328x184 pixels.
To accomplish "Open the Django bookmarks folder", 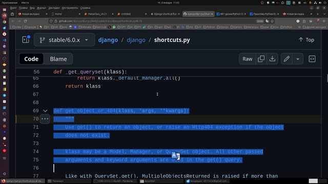I will 222,27.
